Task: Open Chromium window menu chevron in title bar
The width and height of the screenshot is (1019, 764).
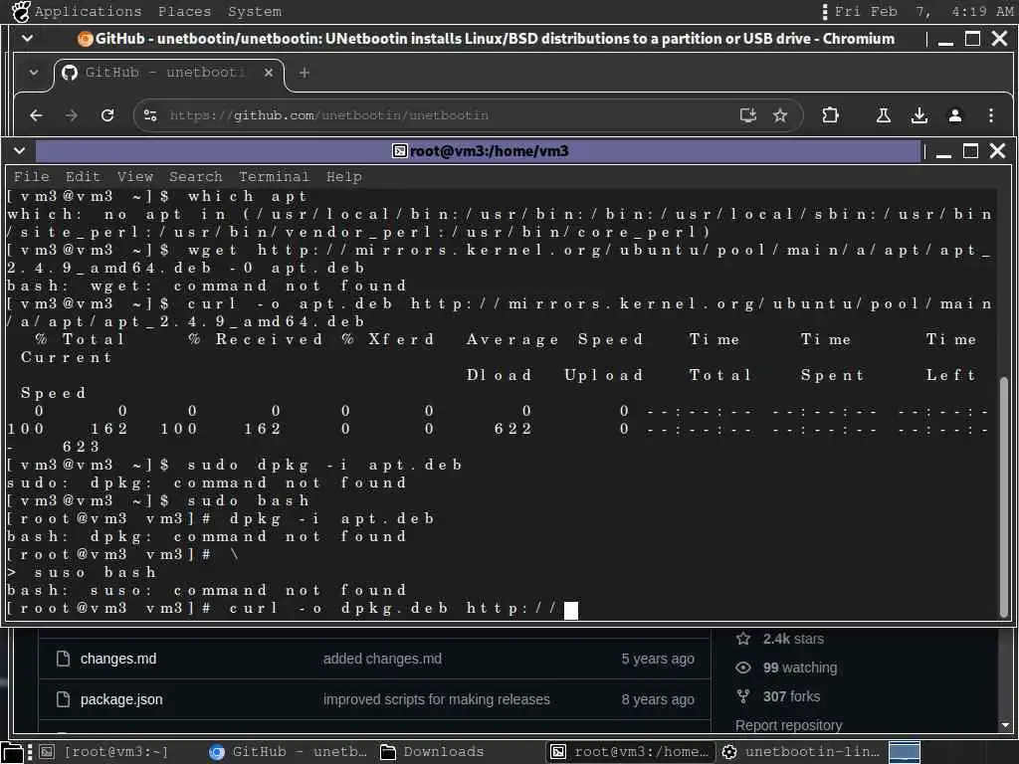Action: click(x=27, y=39)
